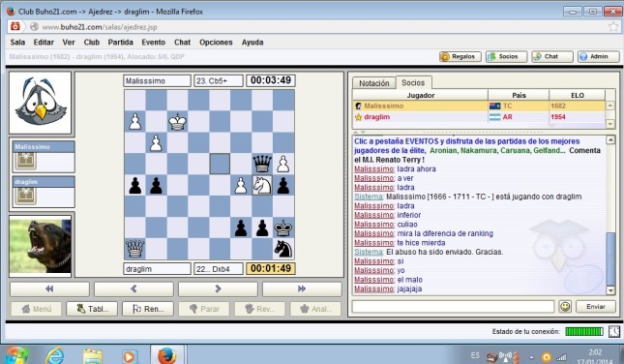624x364 pixels.
Task: Click scroll down arrow in chat log
Action: (610, 290)
